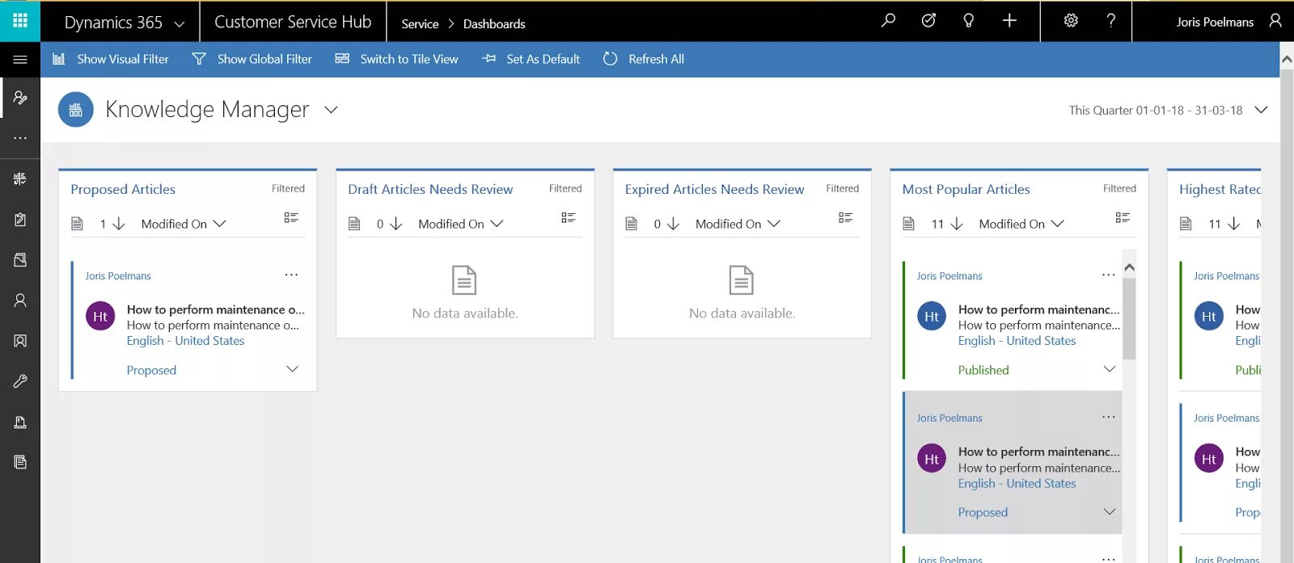Expand Proposed card chevron in Most Popular
The width and height of the screenshot is (1294, 563).
(x=1110, y=511)
